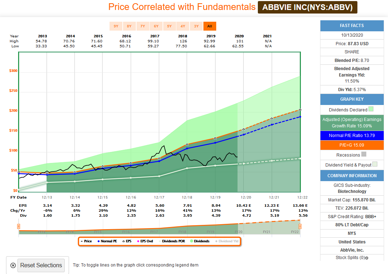This screenshot has height=274, width=388.
Task: Click the United States text
Action: click(x=352, y=242)
